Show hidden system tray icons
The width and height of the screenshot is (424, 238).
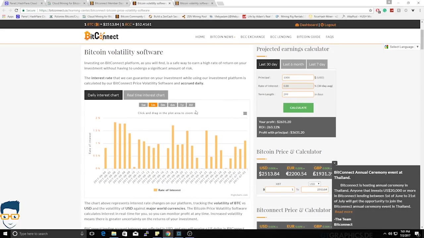(385, 234)
